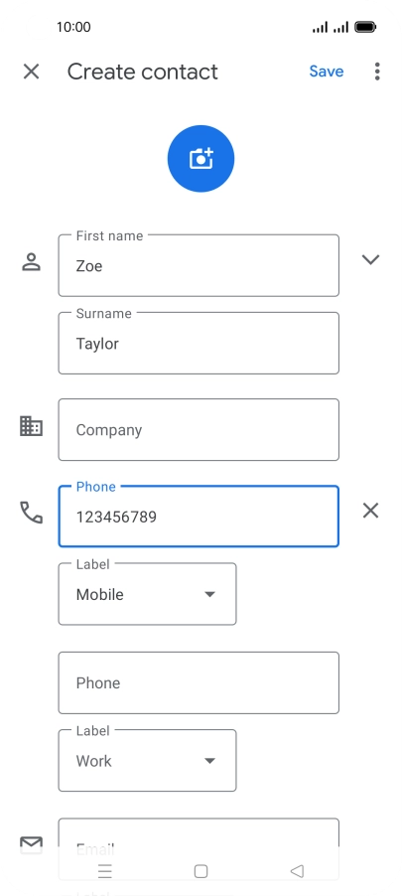Click the company building icon
The width and height of the screenshot is (402, 896).
pyautogui.click(x=31, y=426)
